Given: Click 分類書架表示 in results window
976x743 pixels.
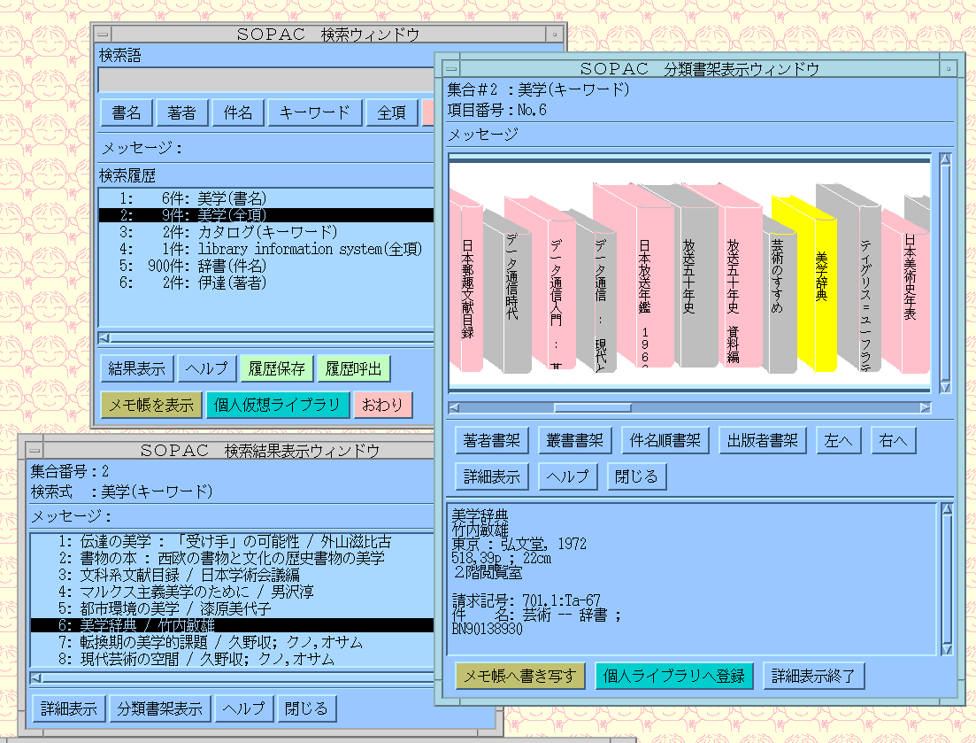Looking at the screenshot, I should tap(162, 708).
